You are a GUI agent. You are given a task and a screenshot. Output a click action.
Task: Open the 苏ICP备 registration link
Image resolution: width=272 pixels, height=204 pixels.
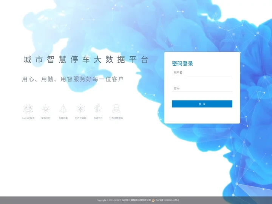tap(167, 200)
